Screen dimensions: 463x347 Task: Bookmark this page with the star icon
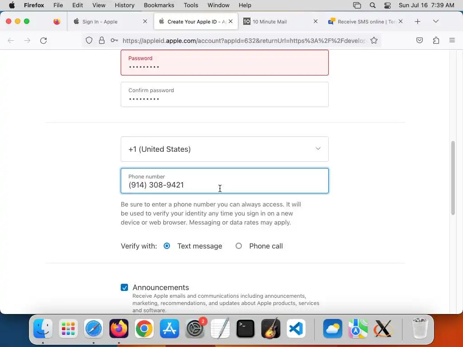(374, 40)
